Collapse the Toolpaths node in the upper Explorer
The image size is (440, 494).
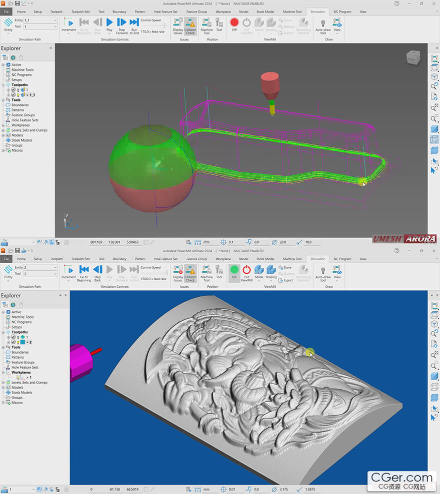coord(3,85)
